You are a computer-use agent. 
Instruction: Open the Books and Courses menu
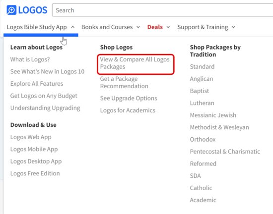tap(107, 27)
